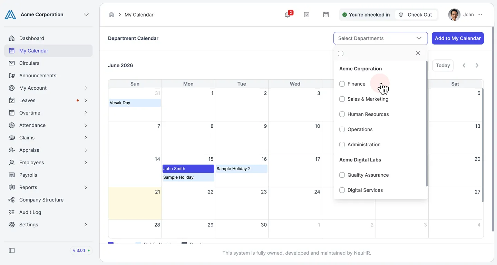Click the Today button
Screen dimensions: 497x265
(x=443, y=66)
